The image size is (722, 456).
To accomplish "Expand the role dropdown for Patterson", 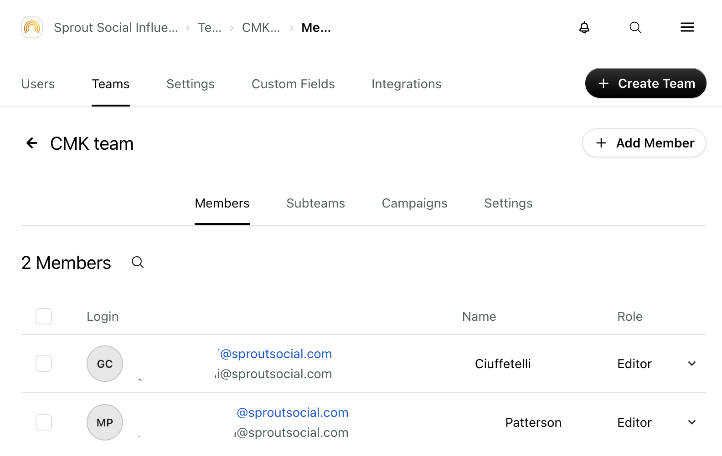I will tap(692, 422).
